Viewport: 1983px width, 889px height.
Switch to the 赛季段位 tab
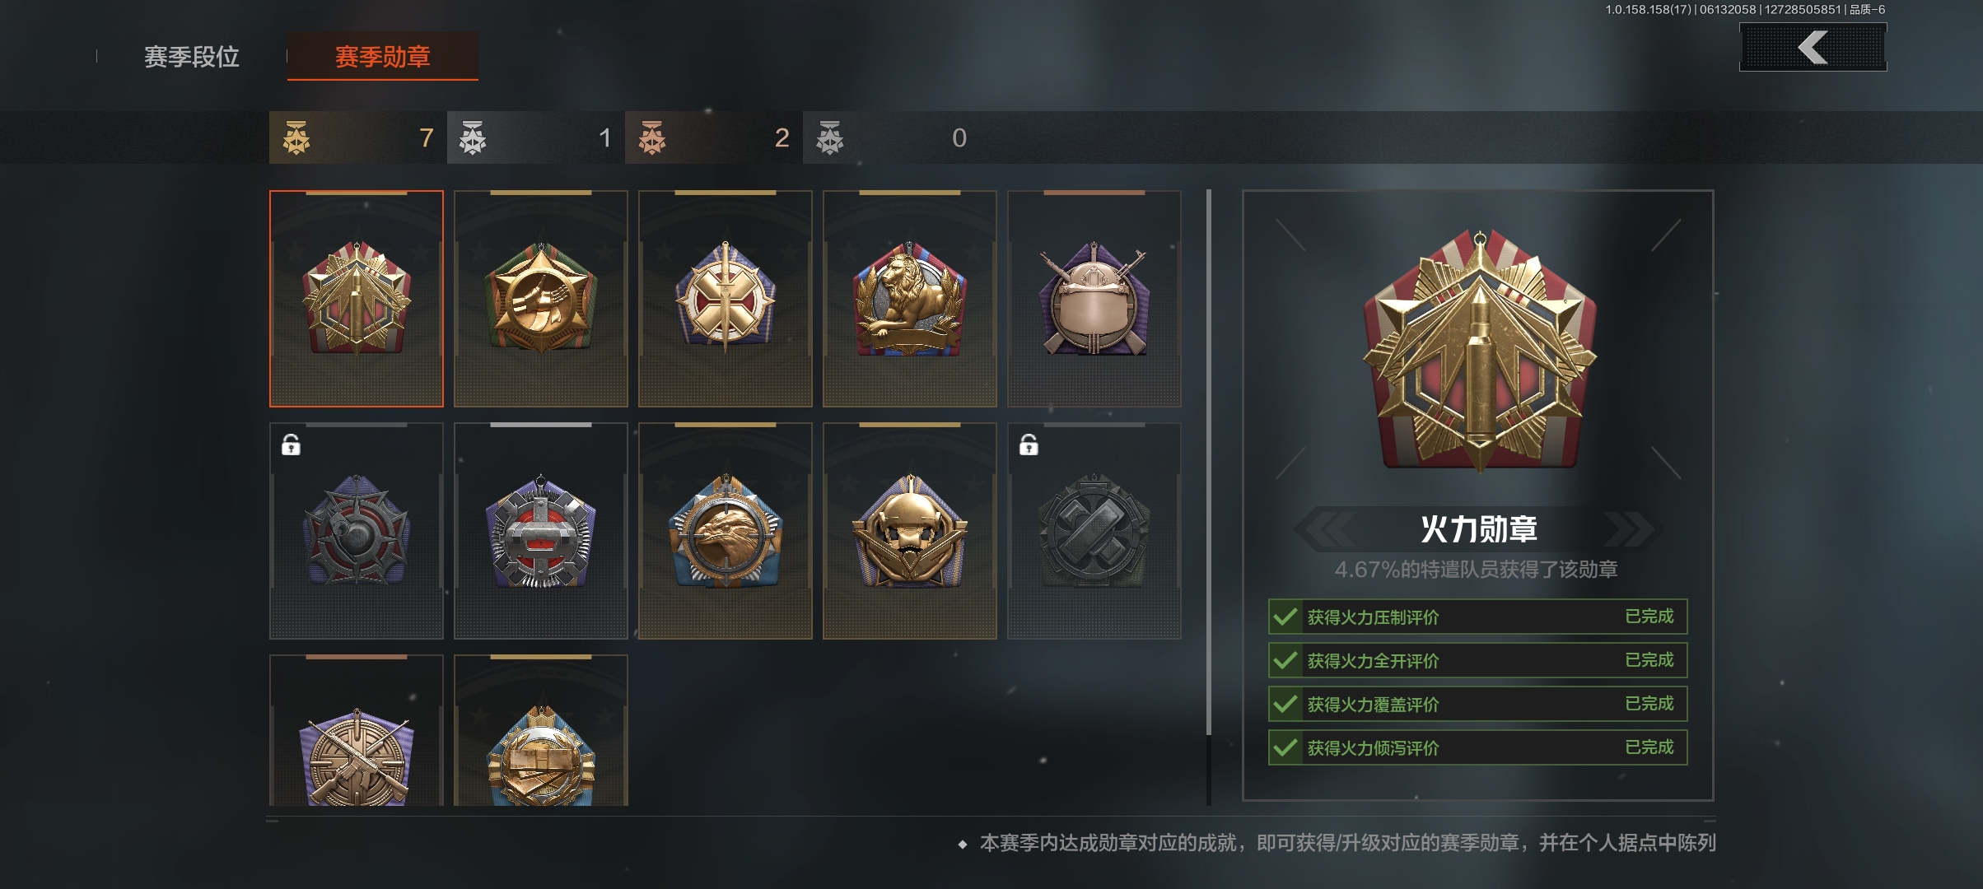click(192, 56)
